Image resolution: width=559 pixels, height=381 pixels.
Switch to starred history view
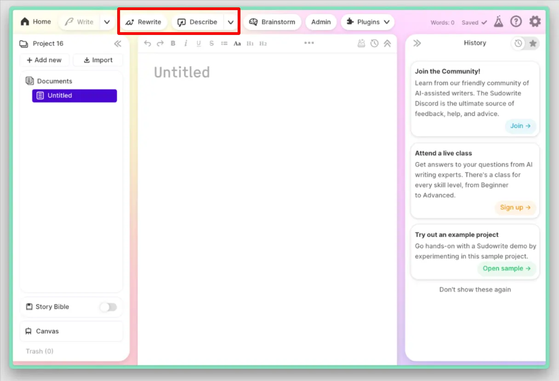(533, 43)
